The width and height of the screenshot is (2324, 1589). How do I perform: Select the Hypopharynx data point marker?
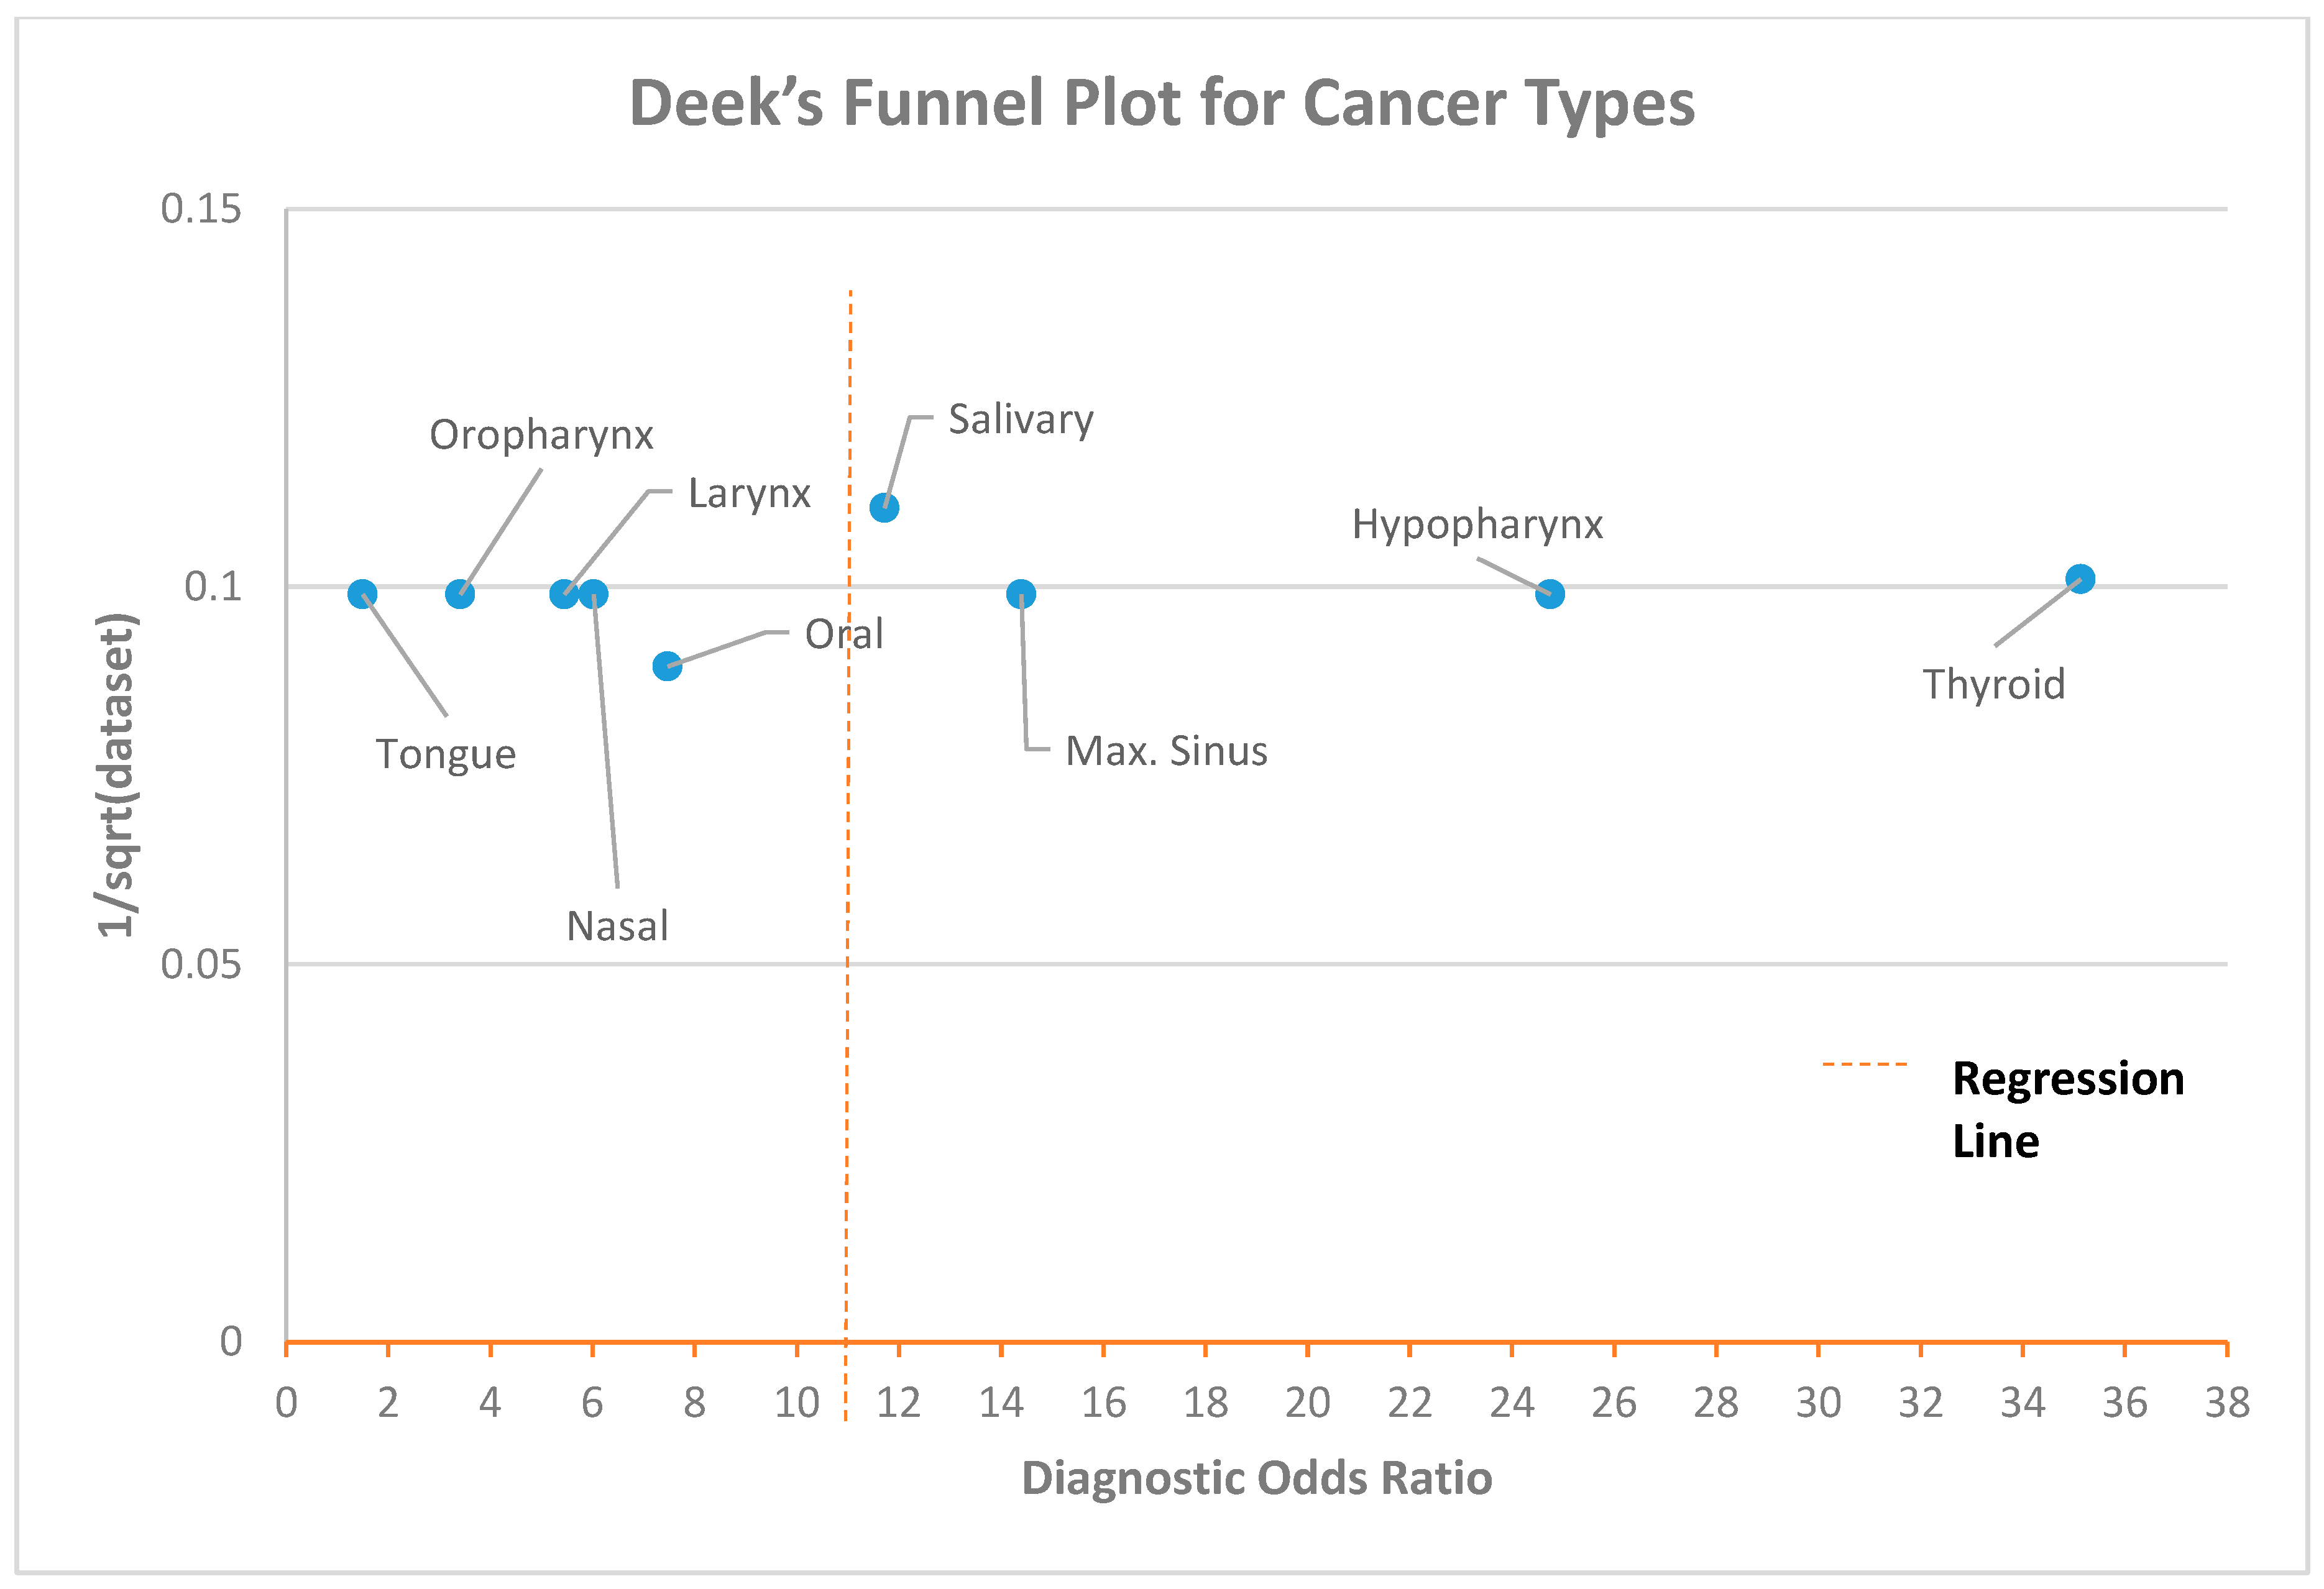click(1549, 594)
